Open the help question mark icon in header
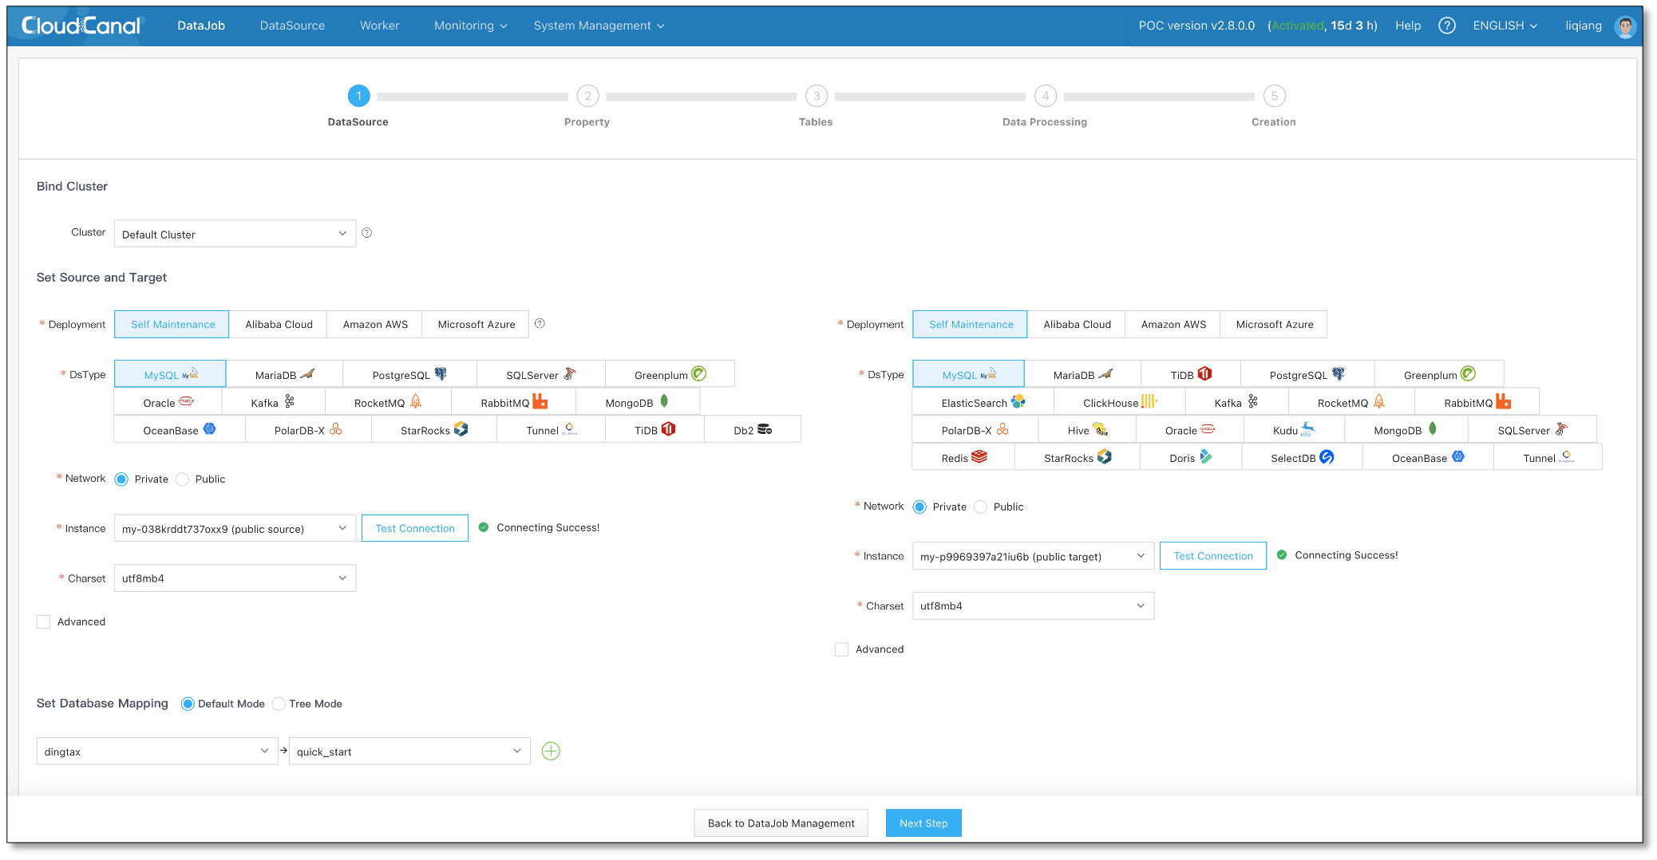 (x=1446, y=26)
